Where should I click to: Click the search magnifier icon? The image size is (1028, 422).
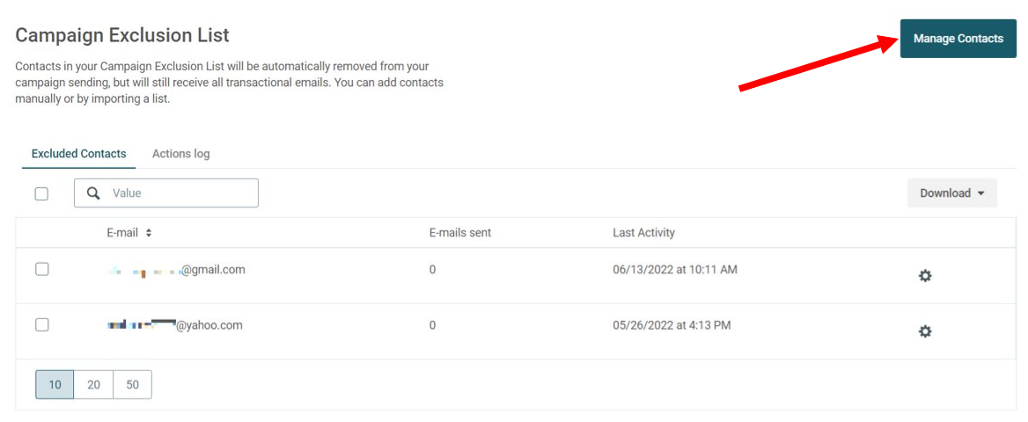pyautogui.click(x=94, y=193)
